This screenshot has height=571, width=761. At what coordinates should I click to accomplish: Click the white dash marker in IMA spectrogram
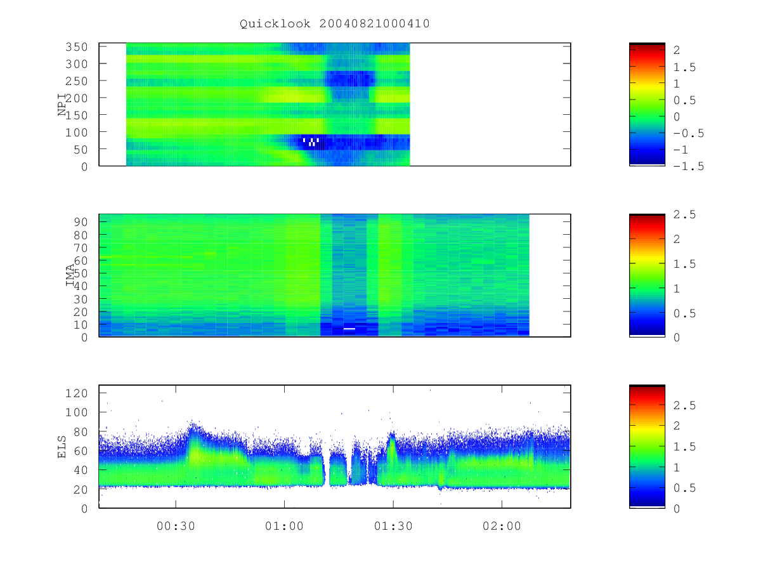tap(349, 329)
